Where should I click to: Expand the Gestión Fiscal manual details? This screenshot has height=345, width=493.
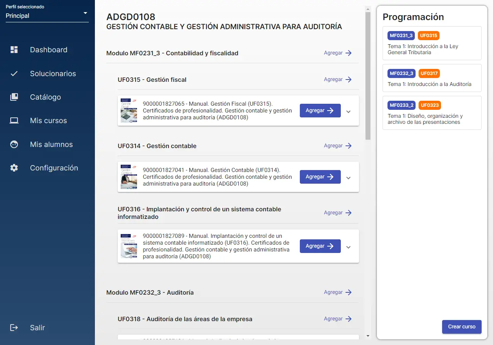coord(348,111)
